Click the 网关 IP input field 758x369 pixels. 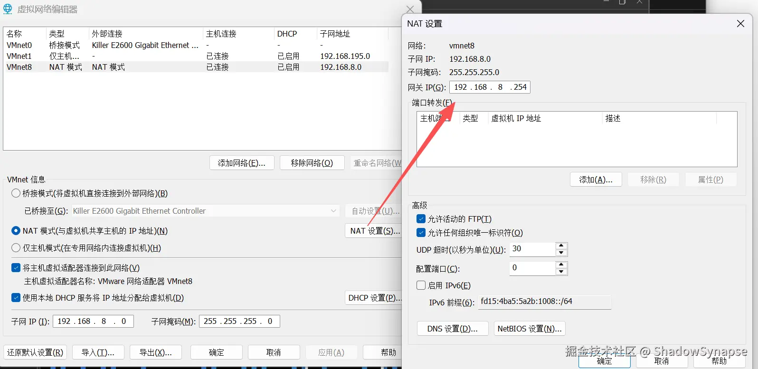490,87
